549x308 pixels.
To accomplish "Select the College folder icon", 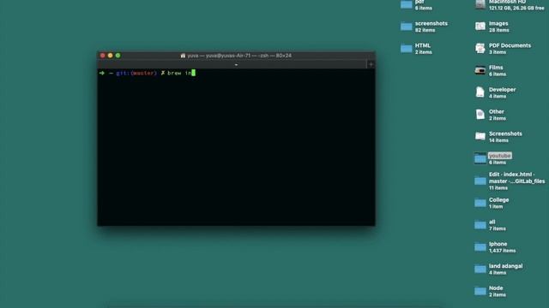I will click(480, 203).
